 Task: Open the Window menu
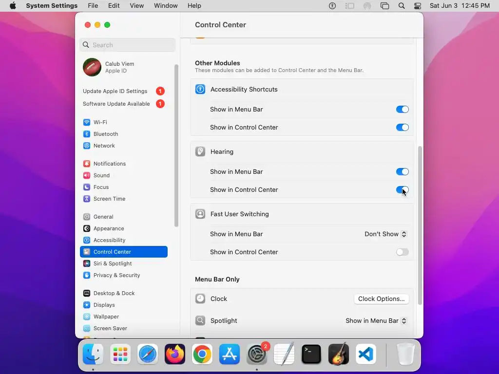(166, 6)
